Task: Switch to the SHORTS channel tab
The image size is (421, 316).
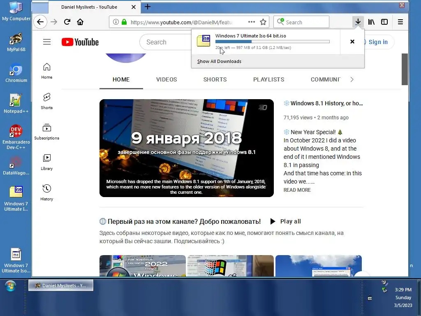Action: [x=215, y=79]
